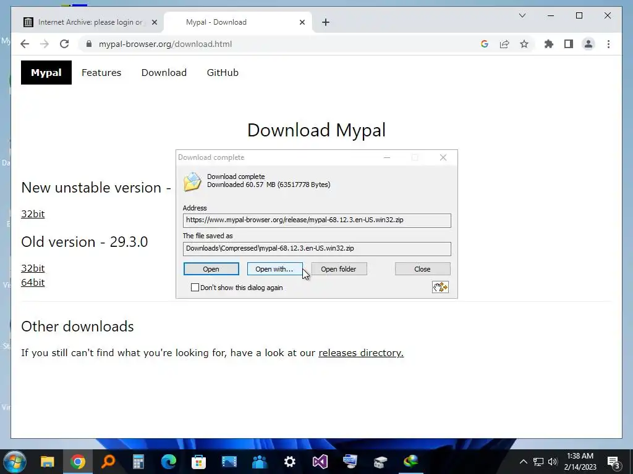Screen dimensions: 633x474
Task: Visit the GitHub nav link
Action: (223, 73)
